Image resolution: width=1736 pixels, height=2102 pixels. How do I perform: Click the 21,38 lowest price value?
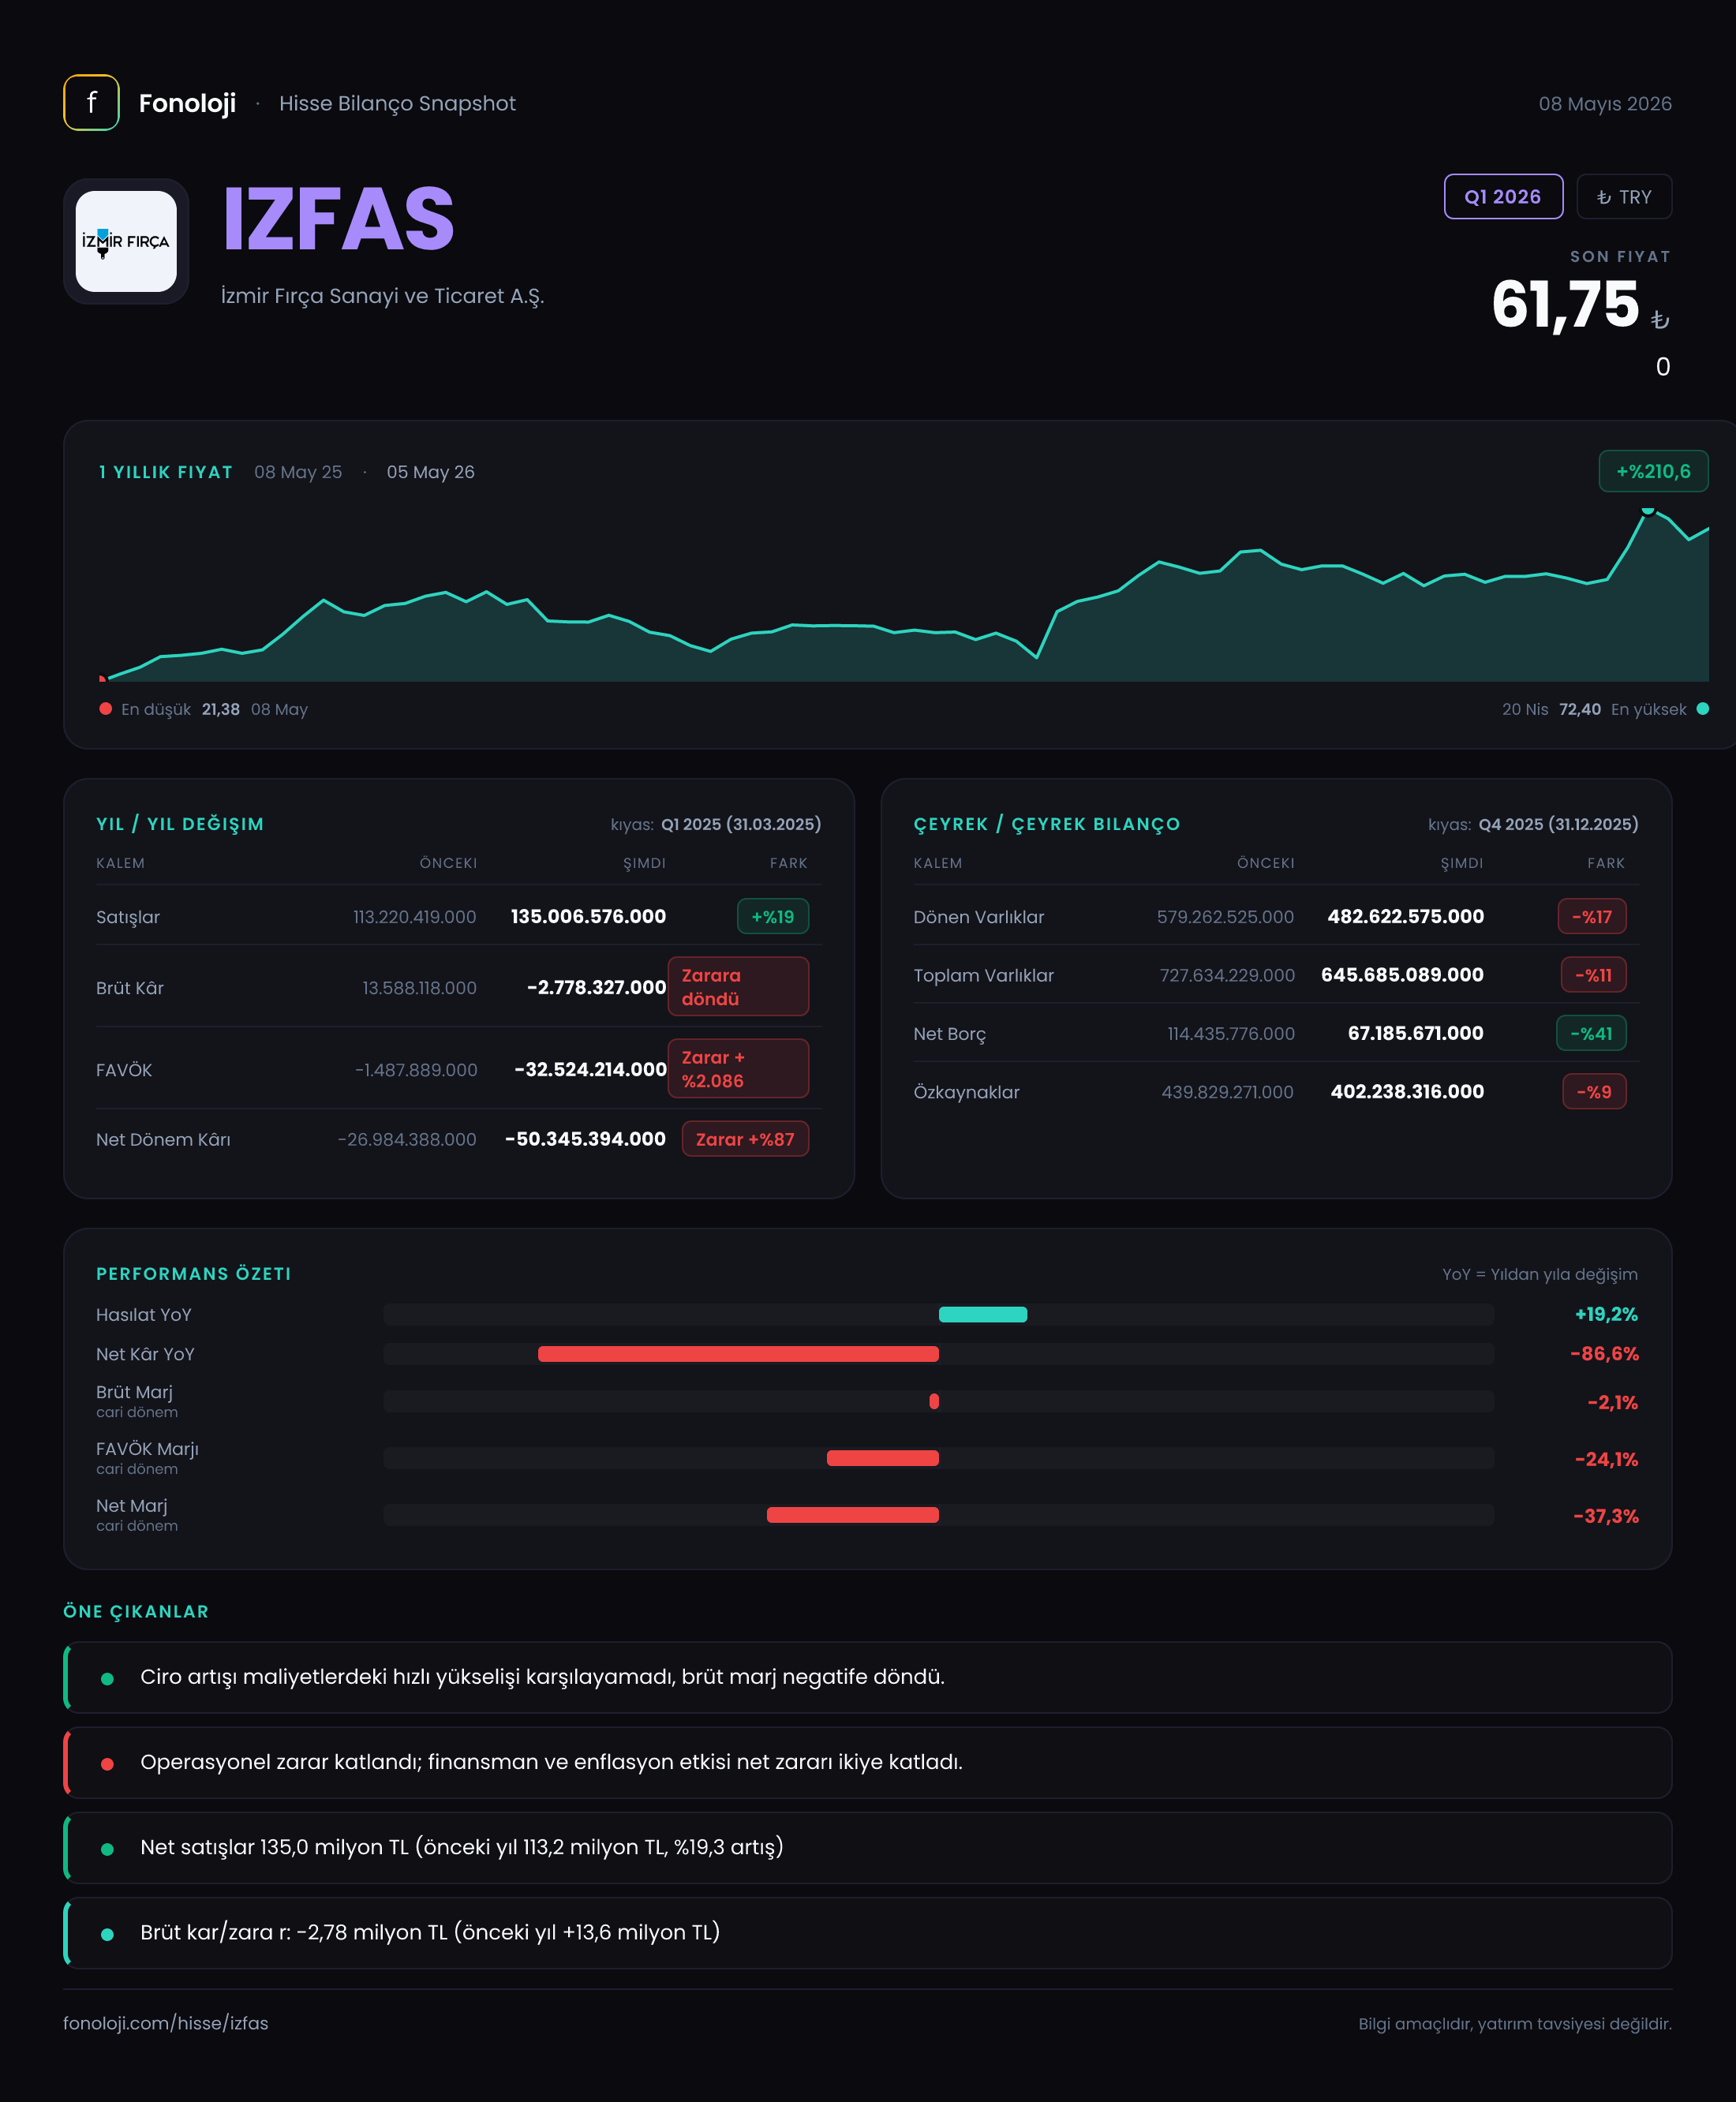click(x=220, y=709)
